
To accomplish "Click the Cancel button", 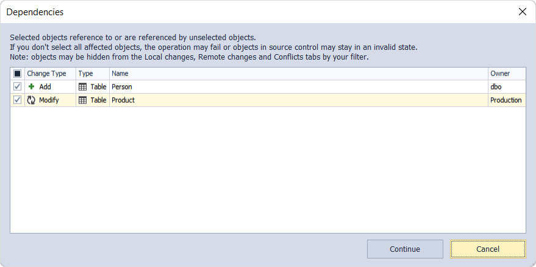I will coord(488,249).
